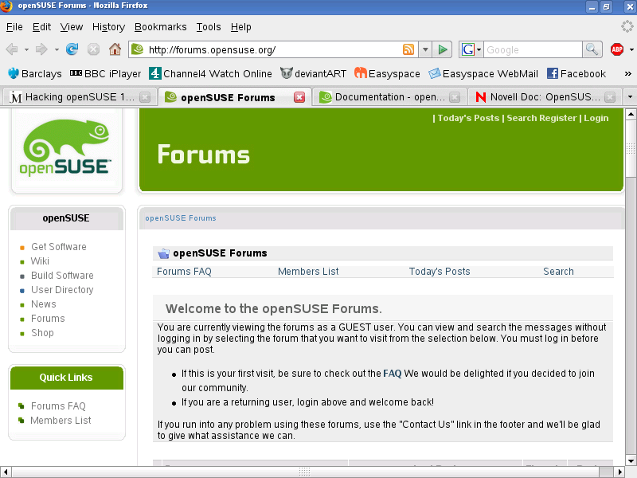Show more bookmarks chevron
Screen dimensions: 637x478
pyautogui.click(x=628, y=73)
